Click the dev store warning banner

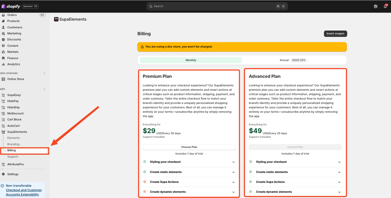click(242, 47)
